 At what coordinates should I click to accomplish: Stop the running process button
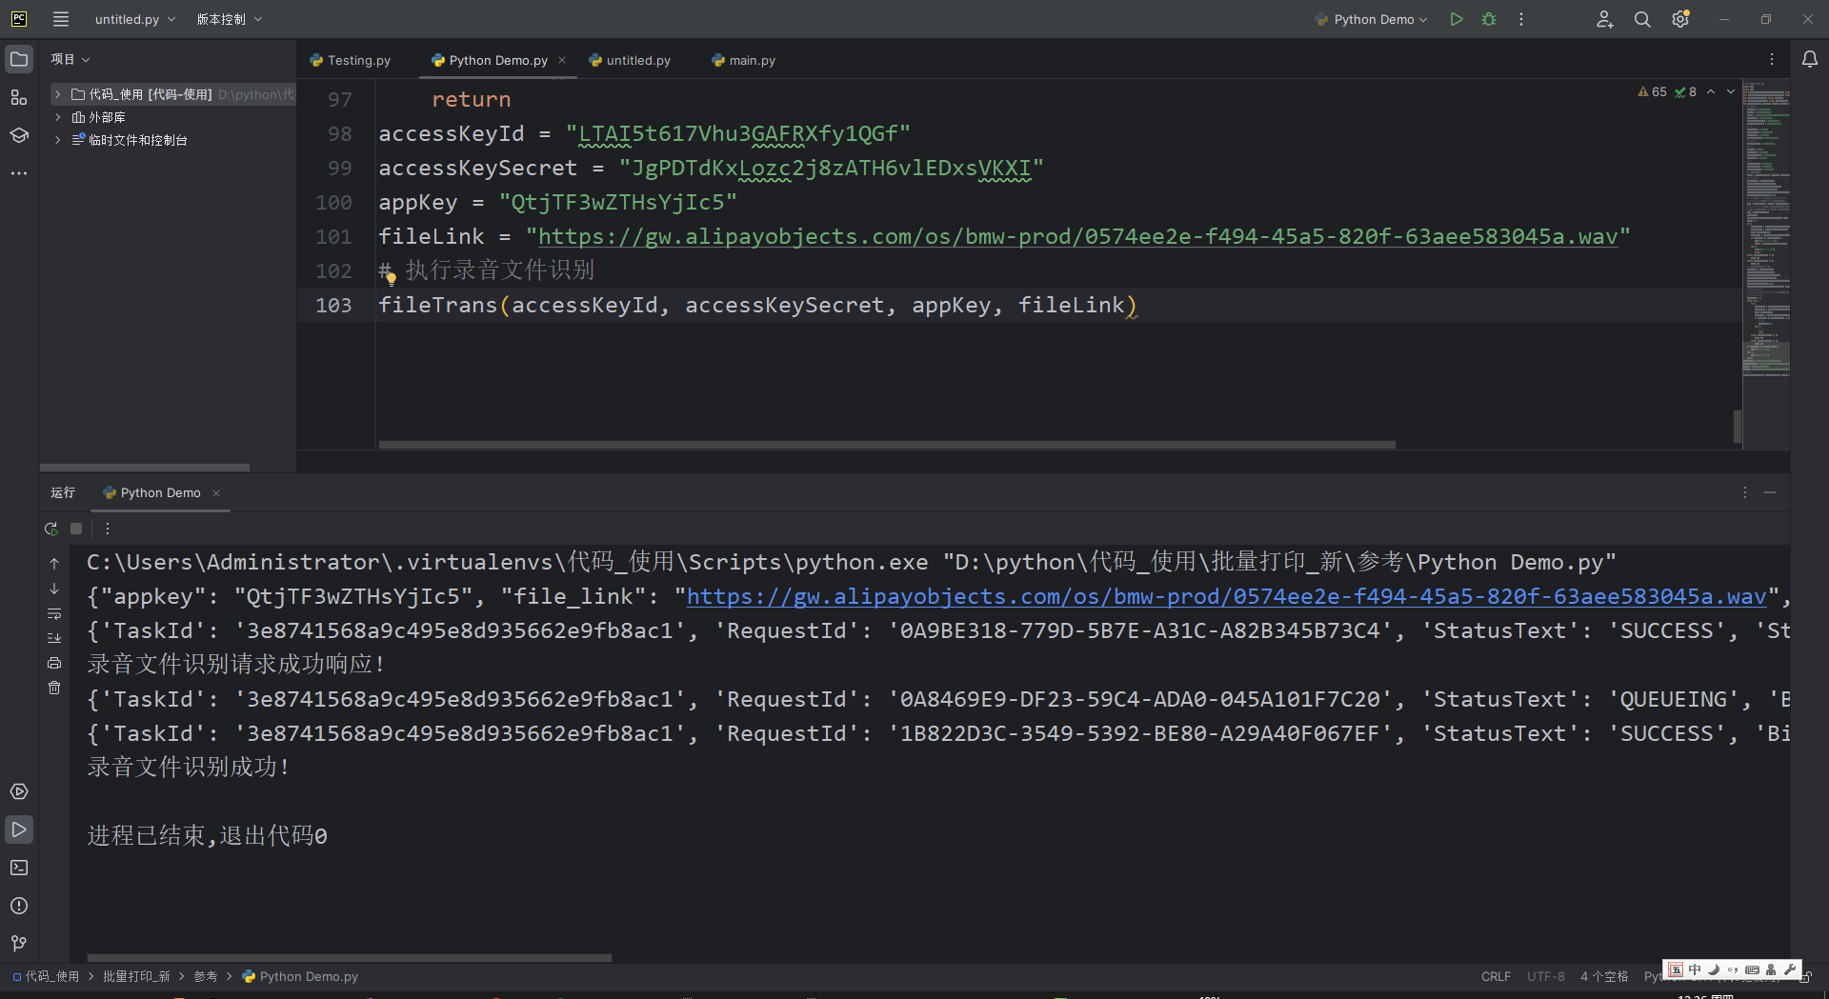tap(76, 529)
